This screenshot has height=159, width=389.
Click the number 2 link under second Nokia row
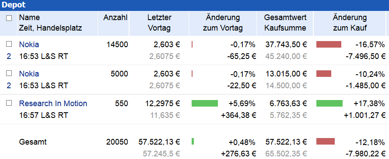click(x=9, y=86)
